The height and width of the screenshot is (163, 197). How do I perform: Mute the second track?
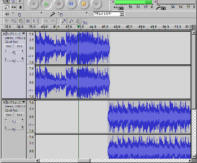(9, 115)
